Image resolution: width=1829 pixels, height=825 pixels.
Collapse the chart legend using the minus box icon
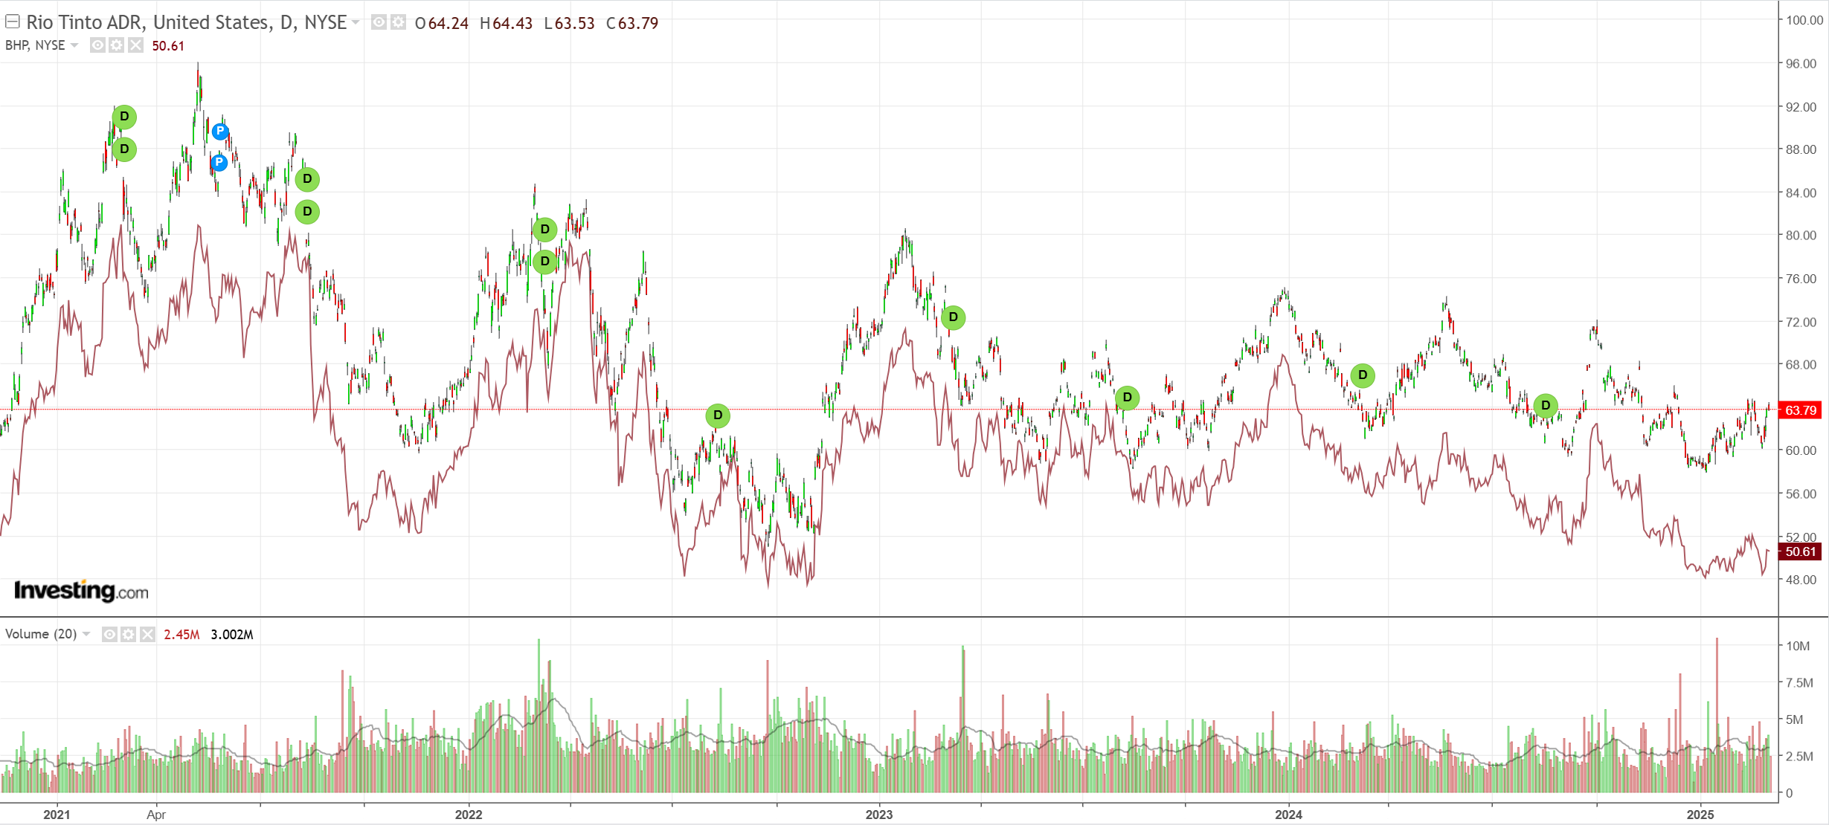coord(13,22)
